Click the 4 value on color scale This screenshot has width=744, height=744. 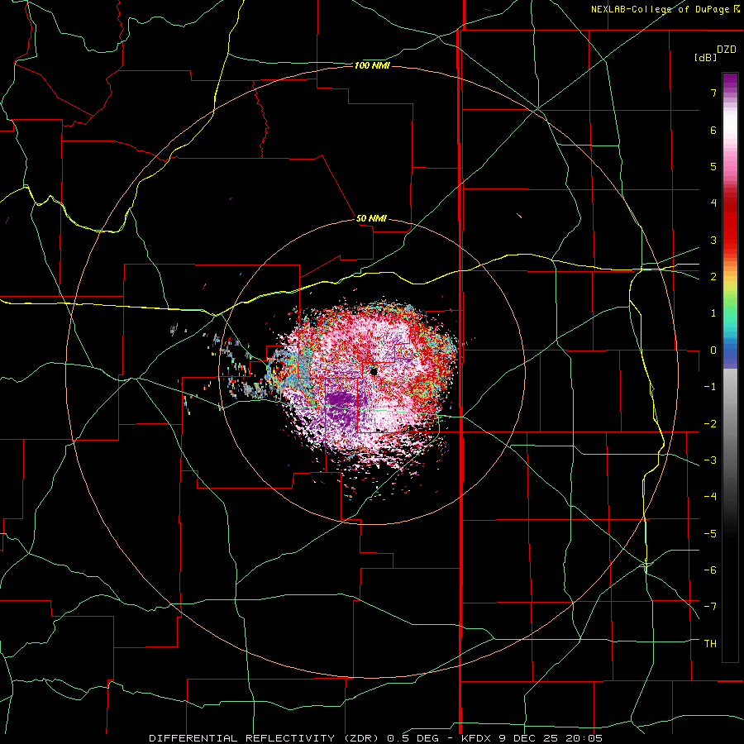pos(713,203)
